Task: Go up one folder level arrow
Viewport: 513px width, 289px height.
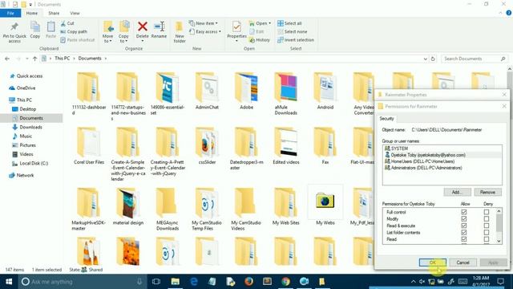Action: point(34,59)
